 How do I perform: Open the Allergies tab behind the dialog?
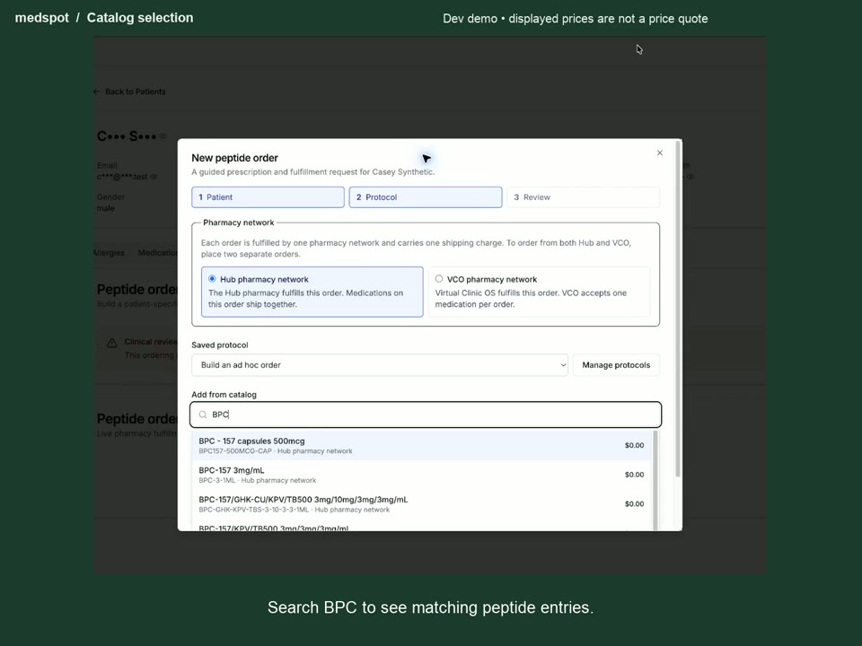click(109, 253)
